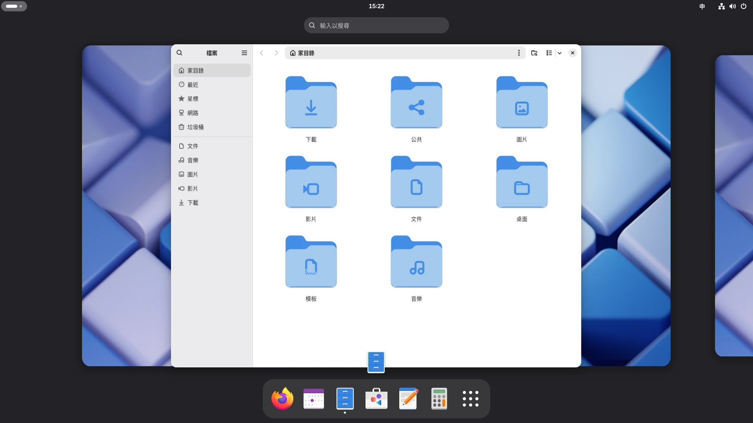Click the forward navigation arrow

[x=276, y=53]
